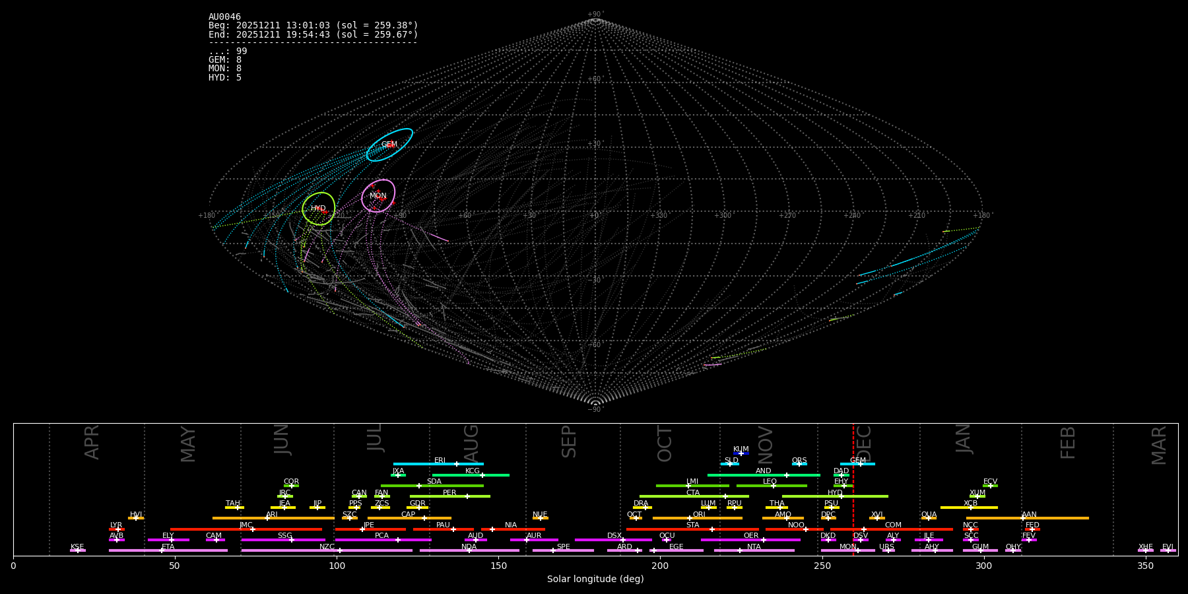Click the XCB shower bar in timeline

click(969, 508)
